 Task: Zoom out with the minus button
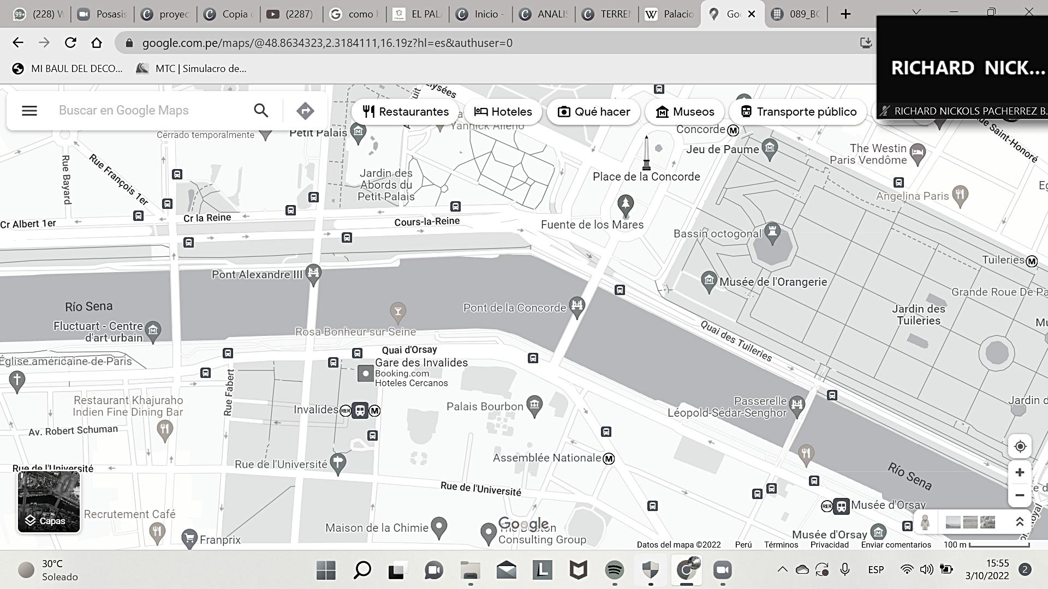point(1020,495)
